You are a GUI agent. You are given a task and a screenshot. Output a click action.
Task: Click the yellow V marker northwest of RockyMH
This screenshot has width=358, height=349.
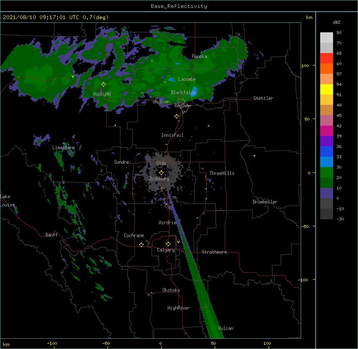(73, 76)
